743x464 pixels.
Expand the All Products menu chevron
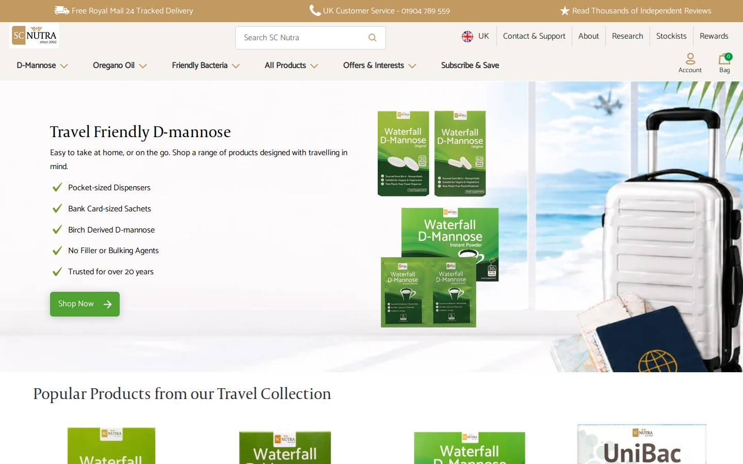(314, 66)
